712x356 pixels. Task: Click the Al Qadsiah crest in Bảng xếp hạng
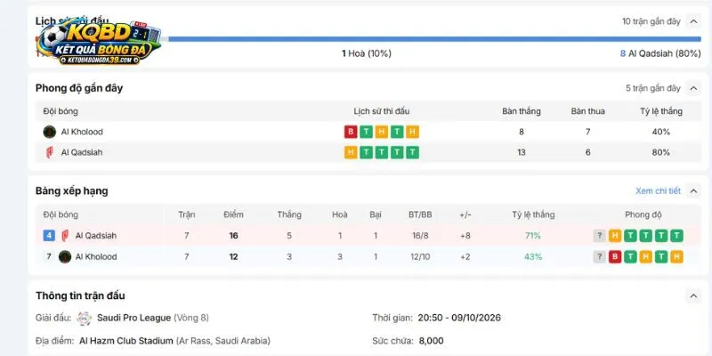pyautogui.click(x=65, y=236)
